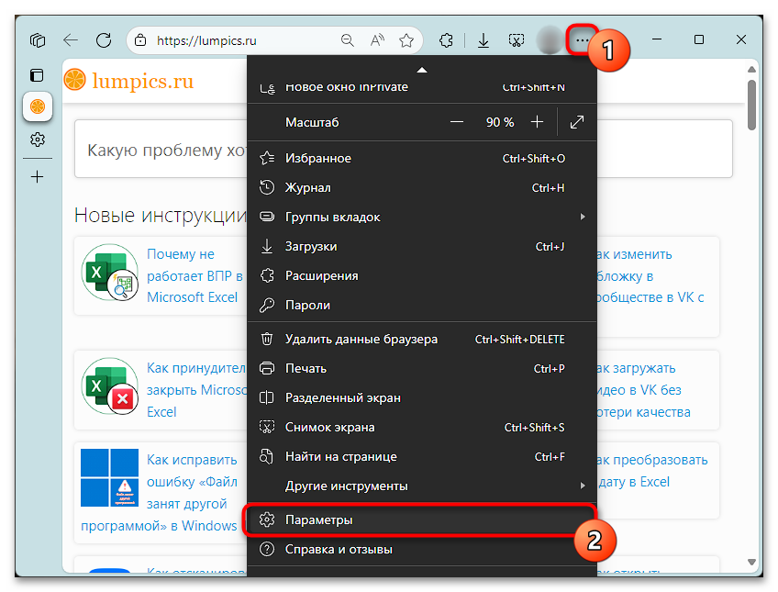Open the Excel ВПР article link
Screen dimensions: 778x592
point(194,275)
